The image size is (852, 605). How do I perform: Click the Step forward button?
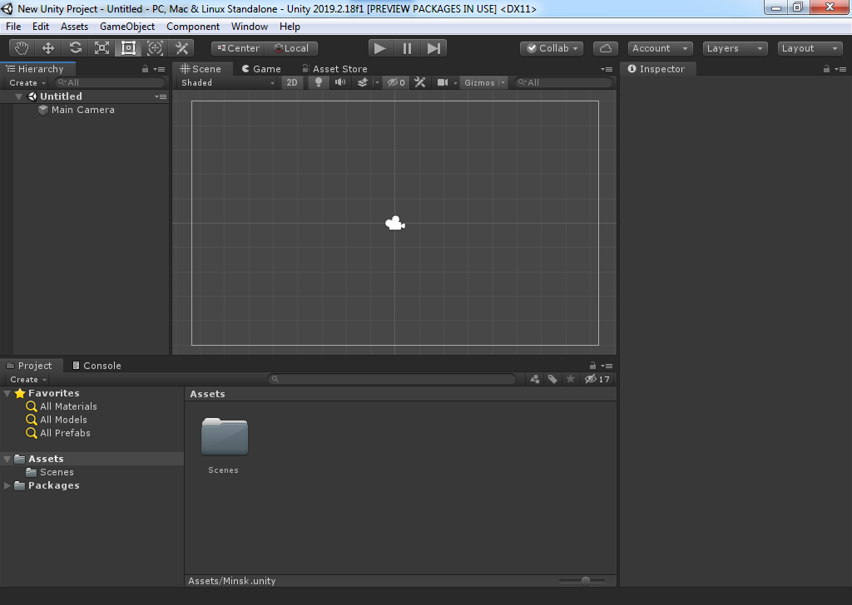pyautogui.click(x=433, y=48)
